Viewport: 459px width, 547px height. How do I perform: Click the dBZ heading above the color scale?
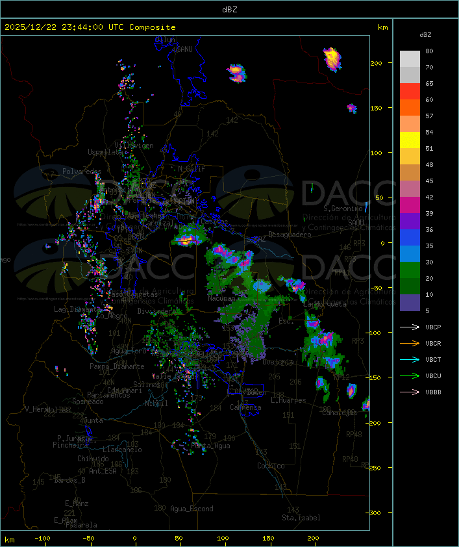tap(425, 35)
